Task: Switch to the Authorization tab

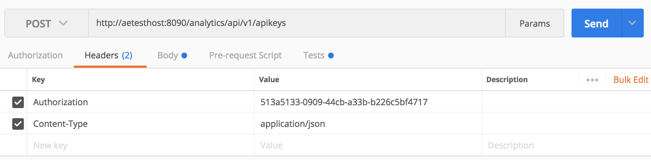Action: [x=35, y=55]
